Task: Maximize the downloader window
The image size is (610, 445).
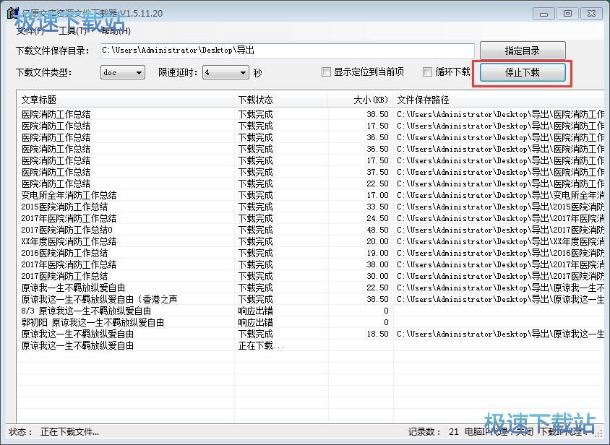Action: [x=567, y=14]
